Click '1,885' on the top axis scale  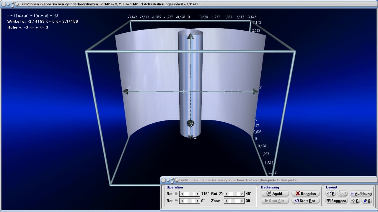(x=228, y=17)
